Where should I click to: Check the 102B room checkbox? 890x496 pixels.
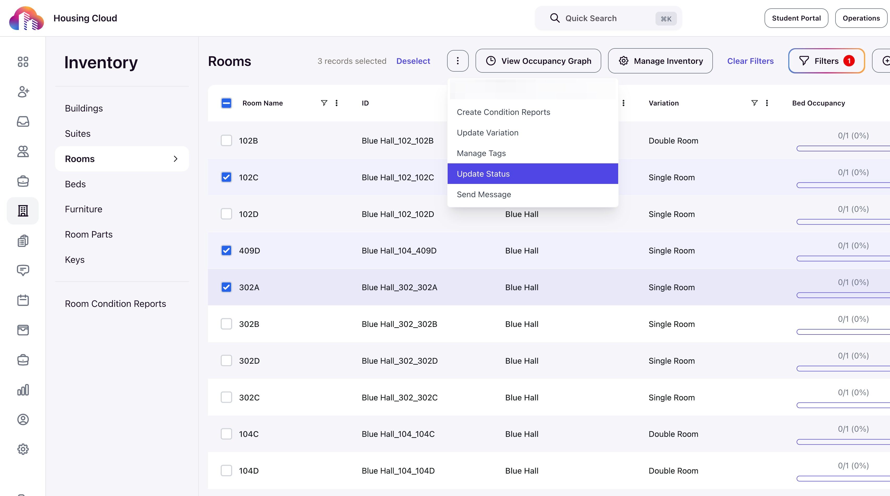pos(226,140)
